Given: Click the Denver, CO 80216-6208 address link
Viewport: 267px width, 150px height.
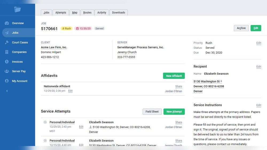Looking at the screenshot, I should (209, 86).
